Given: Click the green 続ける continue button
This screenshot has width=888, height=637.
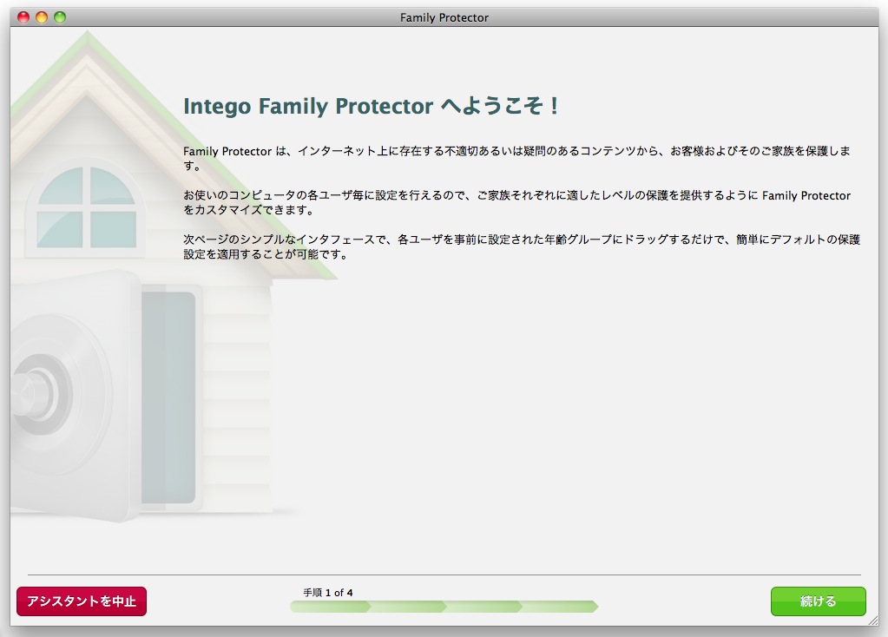Looking at the screenshot, I should tap(818, 601).
